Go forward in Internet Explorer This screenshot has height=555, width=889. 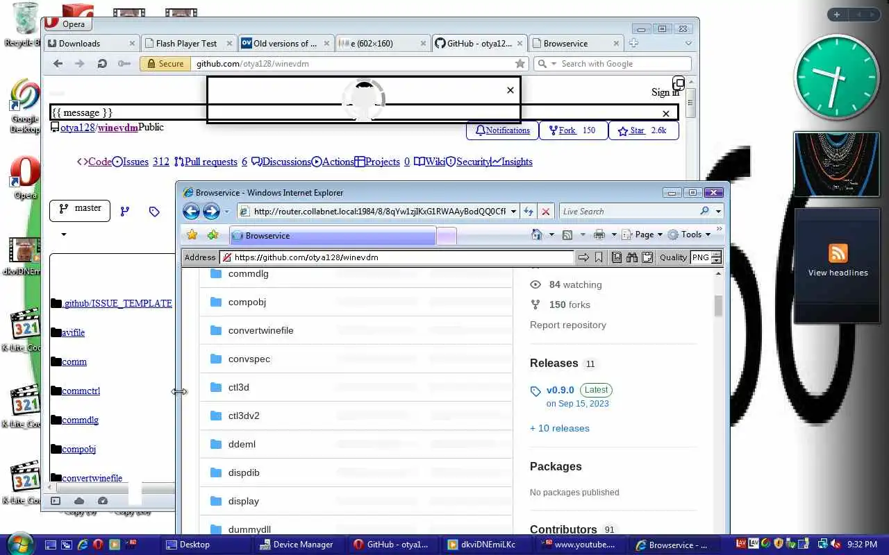[211, 212]
